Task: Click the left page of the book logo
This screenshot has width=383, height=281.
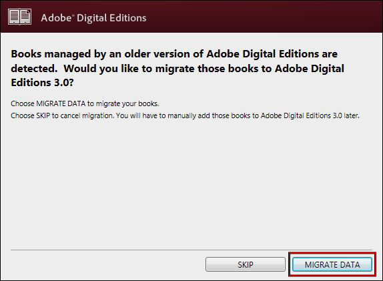Action: click(13, 17)
